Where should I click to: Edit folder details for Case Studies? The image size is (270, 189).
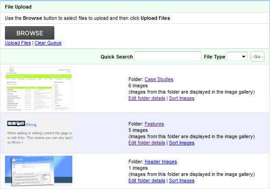click(x=146, y=98)
